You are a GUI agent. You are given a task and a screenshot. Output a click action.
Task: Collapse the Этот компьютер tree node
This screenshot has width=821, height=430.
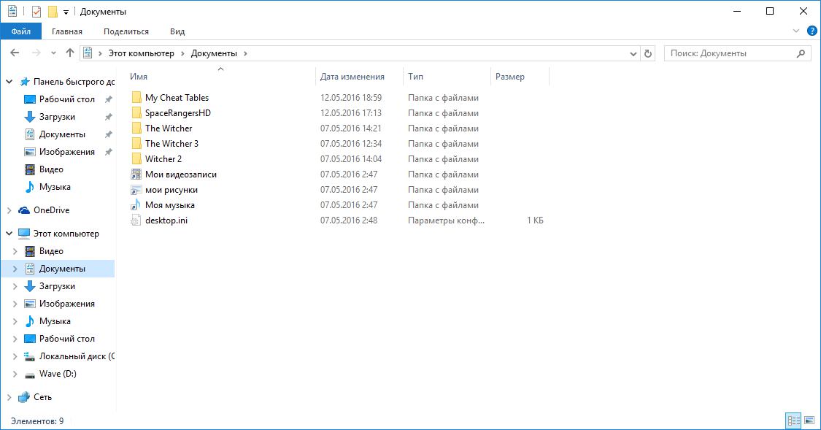(x=9, y=234)
